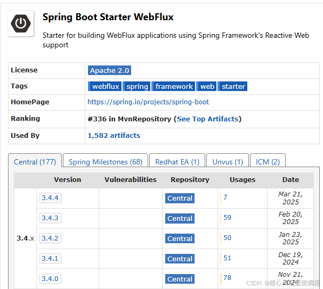Screen dimensions: 323x289
Task: Open the 59 usages link for 3.4.3
Action: point(228,218)
